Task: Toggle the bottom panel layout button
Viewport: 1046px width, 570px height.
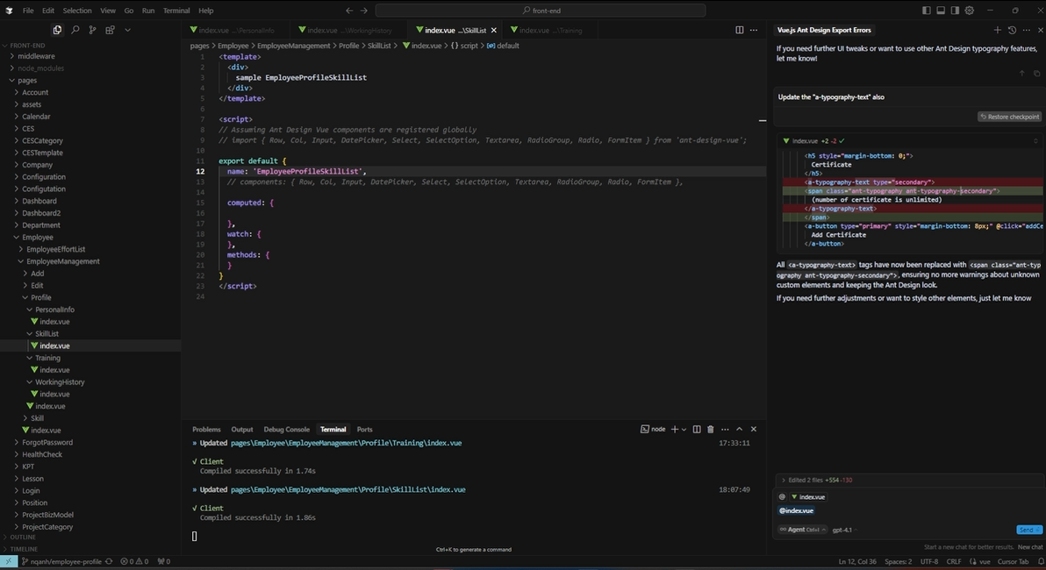Action: pyautogui.click(x=941, y=11)
